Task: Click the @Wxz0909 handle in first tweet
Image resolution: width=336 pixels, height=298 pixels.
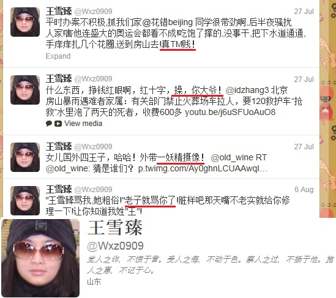Action: coord(93,12)
